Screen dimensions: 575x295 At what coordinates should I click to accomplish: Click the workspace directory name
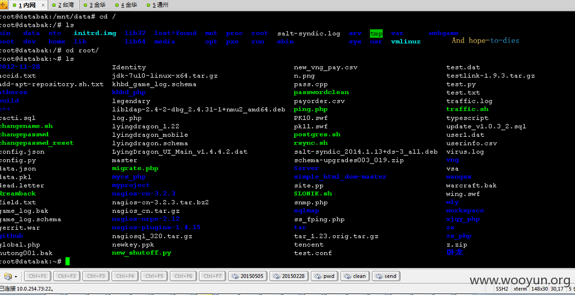point(465,210)
